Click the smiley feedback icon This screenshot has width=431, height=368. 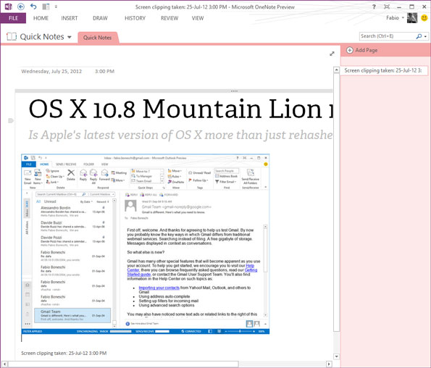click(x=424, y=18)
